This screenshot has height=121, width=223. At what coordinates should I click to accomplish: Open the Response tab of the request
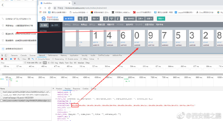click(x=76, y=89)
